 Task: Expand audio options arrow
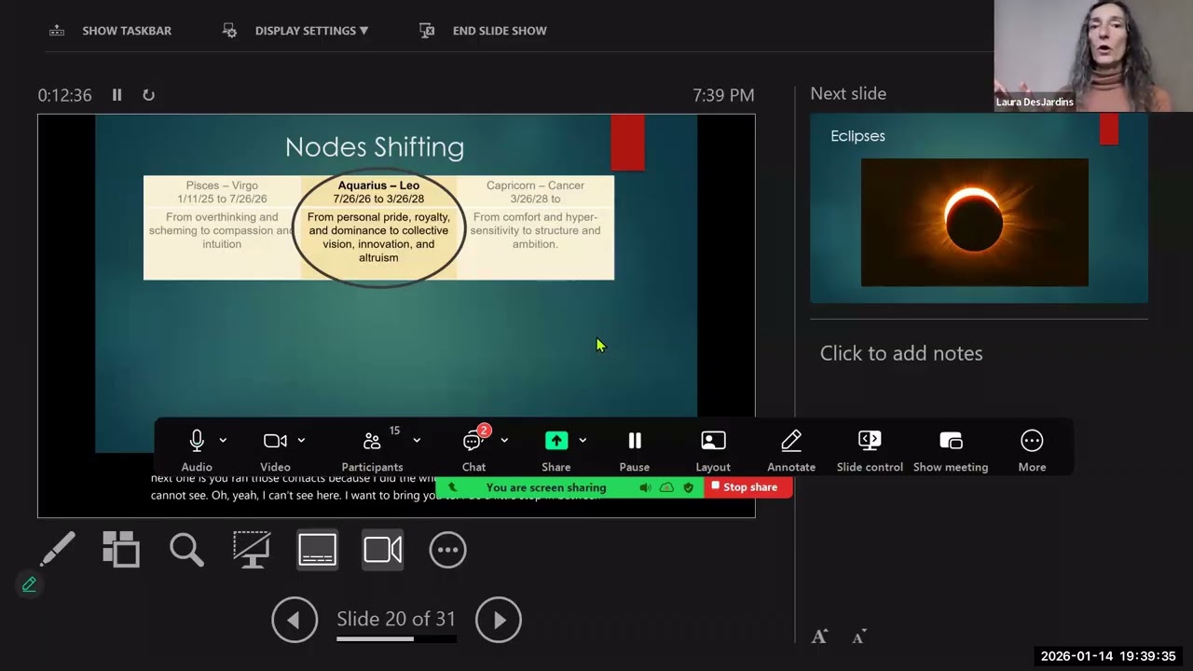[223, 441]
